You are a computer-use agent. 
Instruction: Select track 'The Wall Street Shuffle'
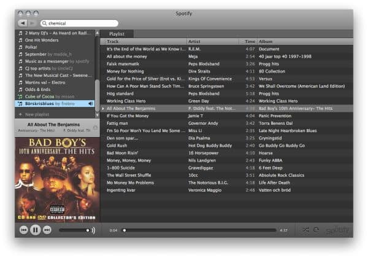point(129,175)
